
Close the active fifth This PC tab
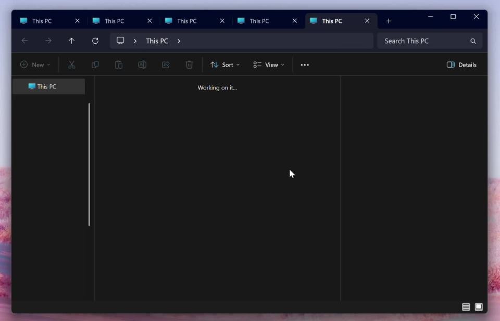(x=367, y=21)
